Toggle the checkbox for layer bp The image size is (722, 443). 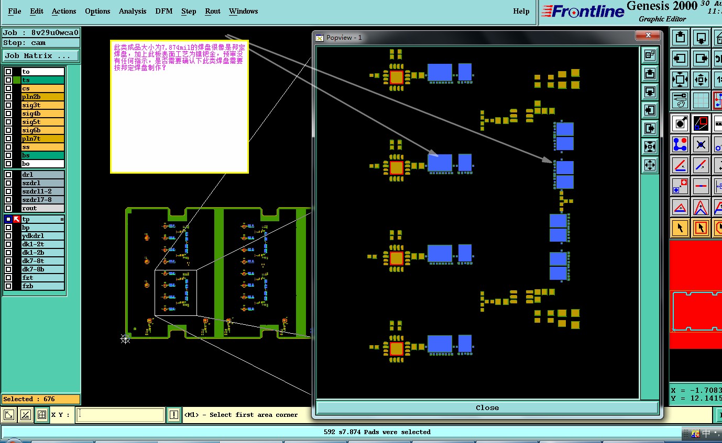(x=8, y=228)
